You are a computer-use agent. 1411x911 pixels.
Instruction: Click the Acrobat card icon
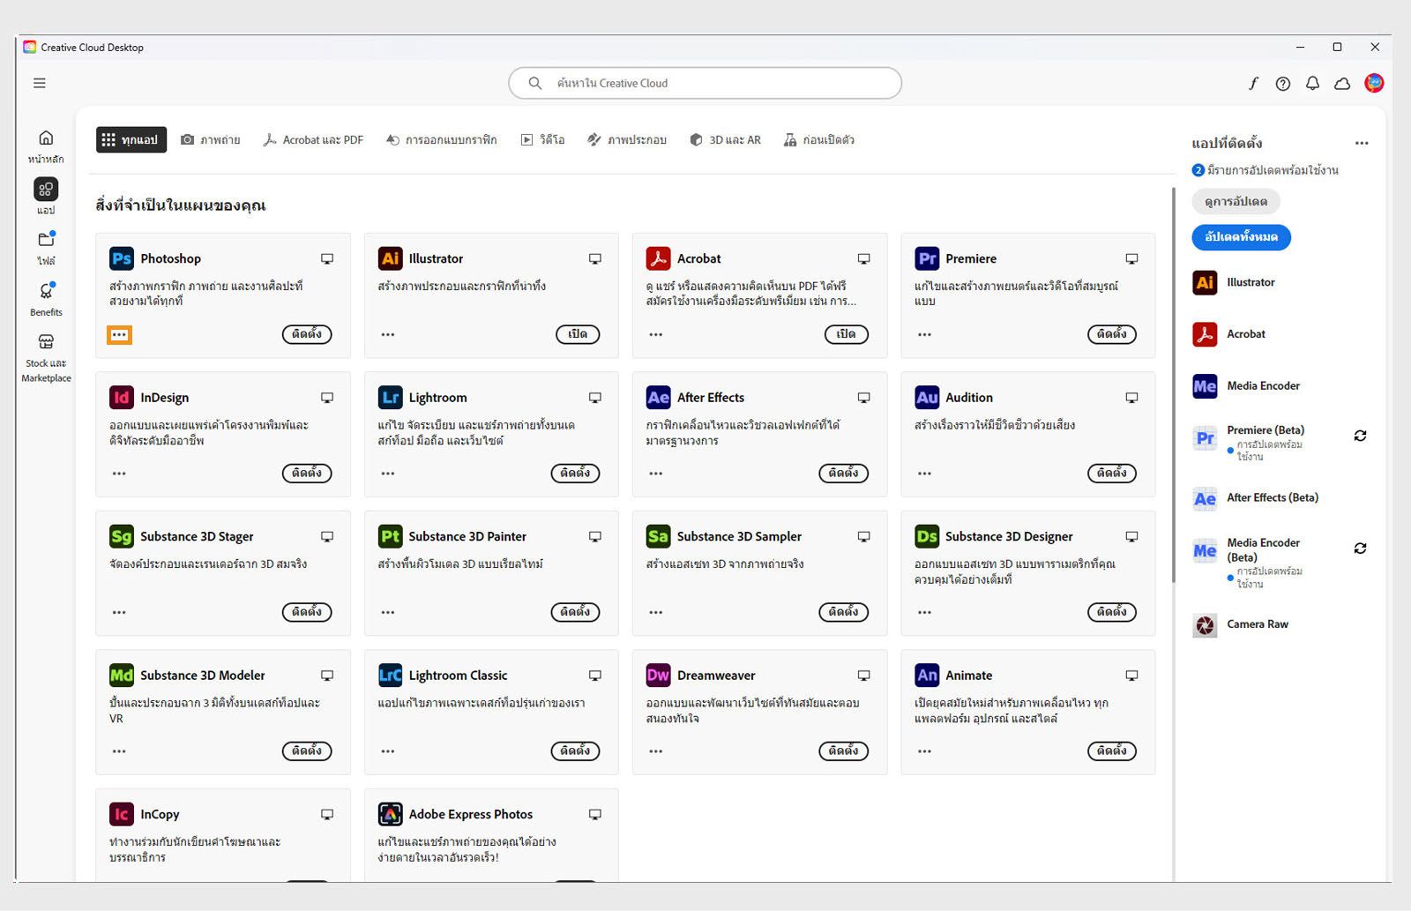coord(658,258)
